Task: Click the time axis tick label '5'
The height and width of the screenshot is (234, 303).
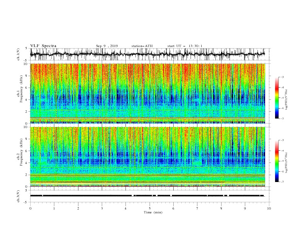Action: point(150,208)
